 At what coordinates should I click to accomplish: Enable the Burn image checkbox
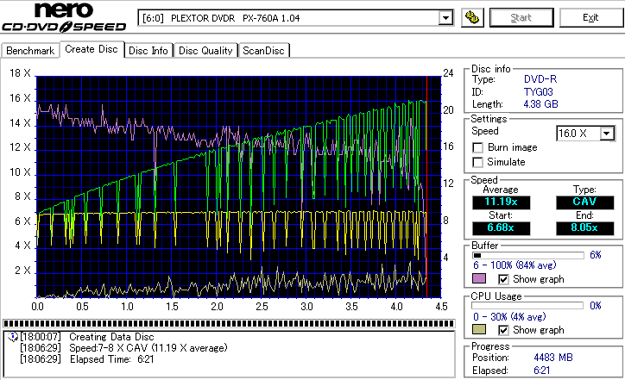click(478, 148)
